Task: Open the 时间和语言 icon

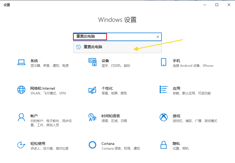Action: tap(92, 117)
